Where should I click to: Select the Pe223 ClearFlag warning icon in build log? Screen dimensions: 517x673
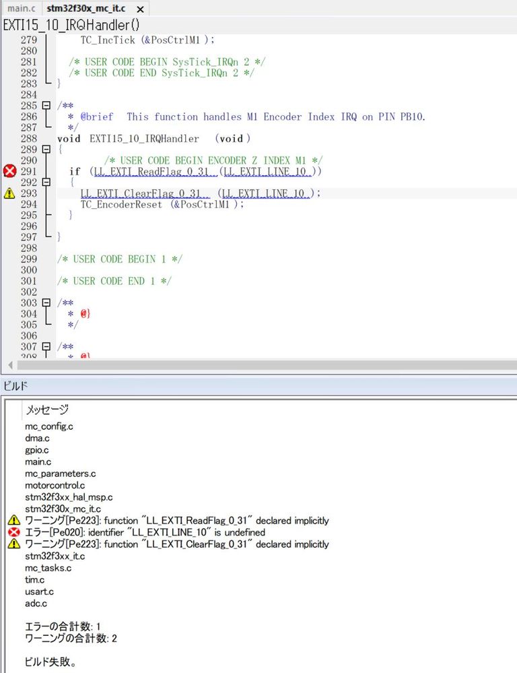coord(13,544)
